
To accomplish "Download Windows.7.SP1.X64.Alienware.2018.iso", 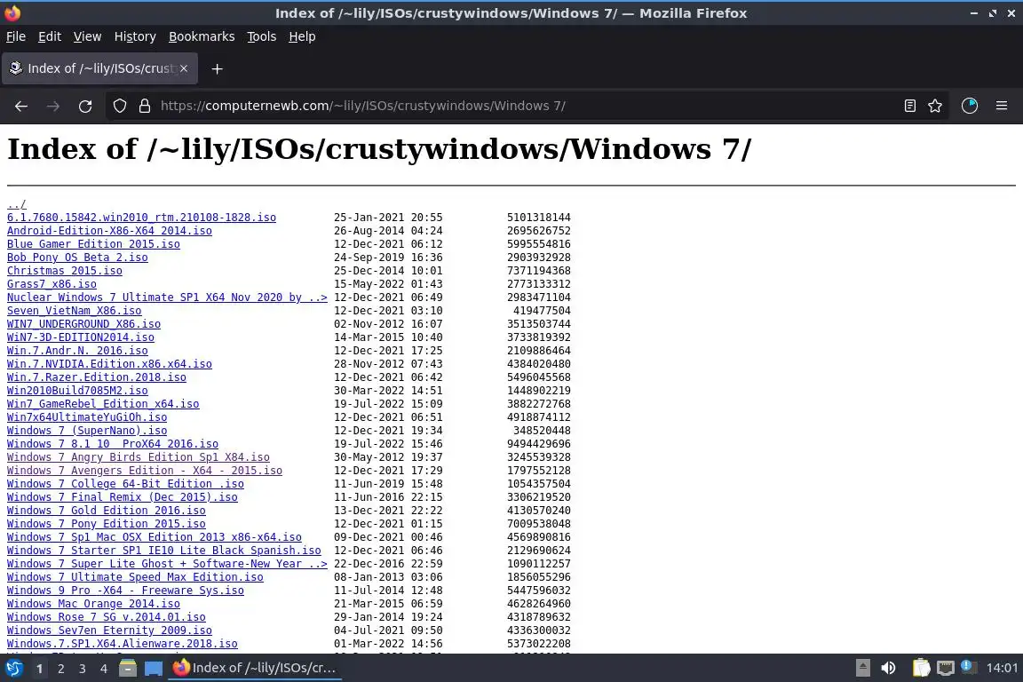I will 123,644.
